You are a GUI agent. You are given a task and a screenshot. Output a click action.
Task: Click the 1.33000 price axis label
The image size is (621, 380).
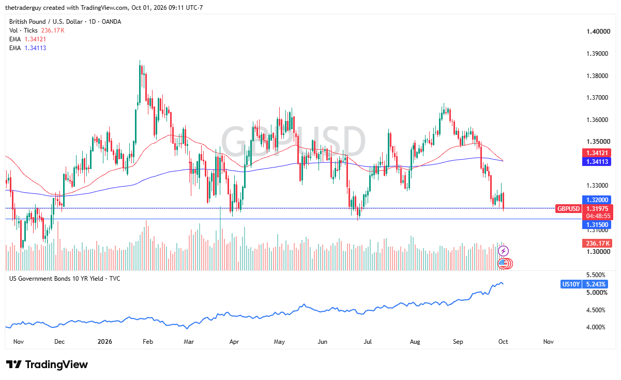coord(597,186)
